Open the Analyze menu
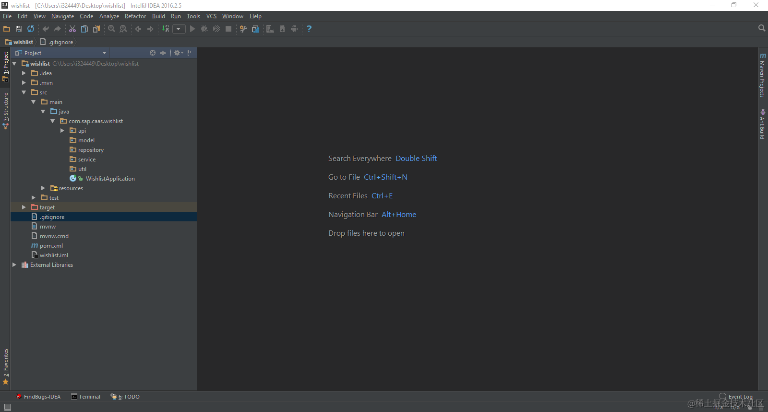This screenshot has width=768, height=412. click(109, 16)
